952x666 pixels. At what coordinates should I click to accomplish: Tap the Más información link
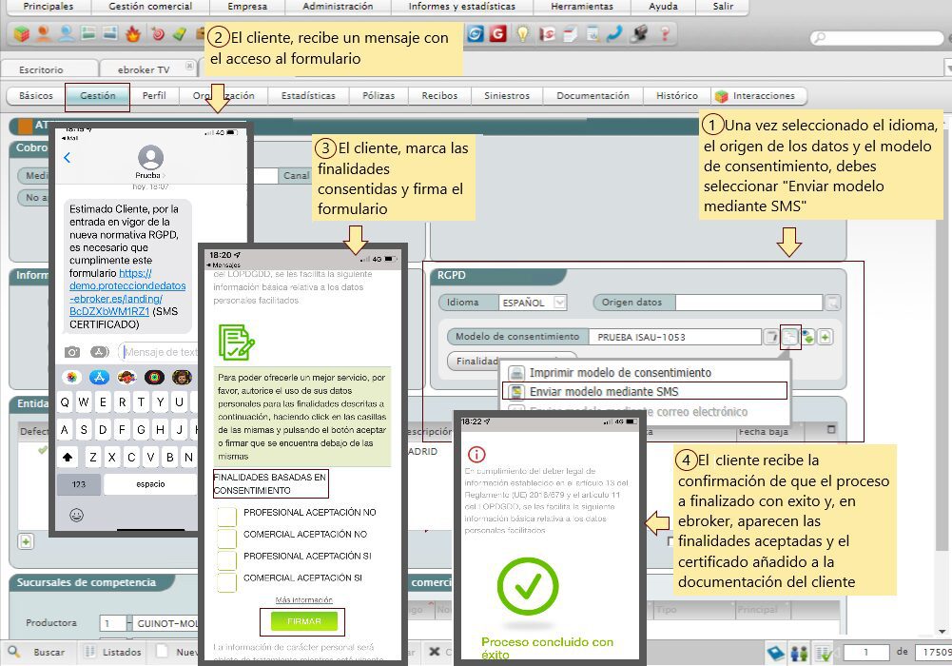point(304,599)
